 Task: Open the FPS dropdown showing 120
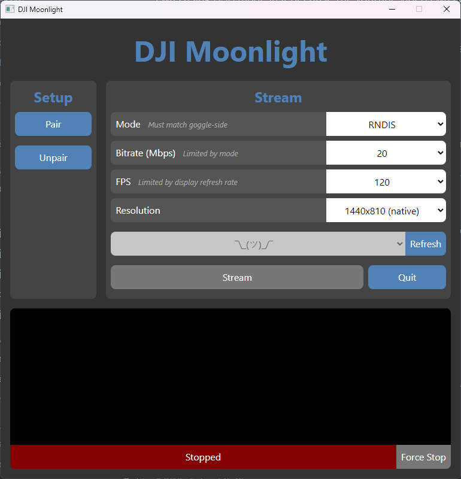[386, 182]
